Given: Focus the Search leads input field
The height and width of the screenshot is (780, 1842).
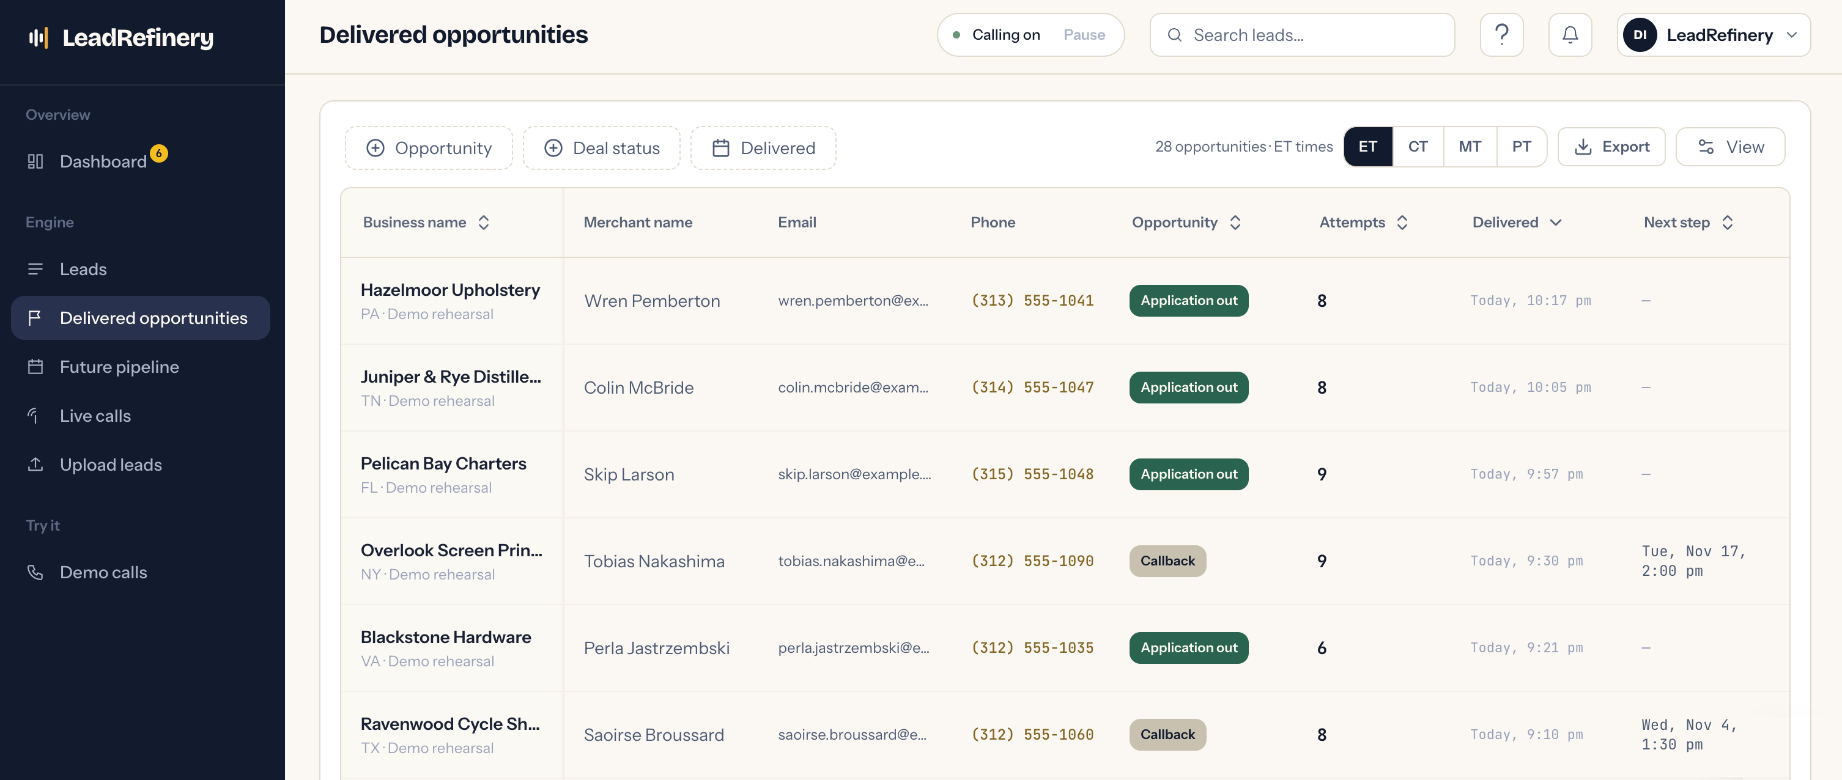Looking at the screenshot, I should coord(1301,35).
